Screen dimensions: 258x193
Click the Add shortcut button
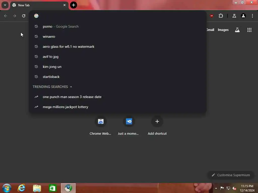click(157, 126)
